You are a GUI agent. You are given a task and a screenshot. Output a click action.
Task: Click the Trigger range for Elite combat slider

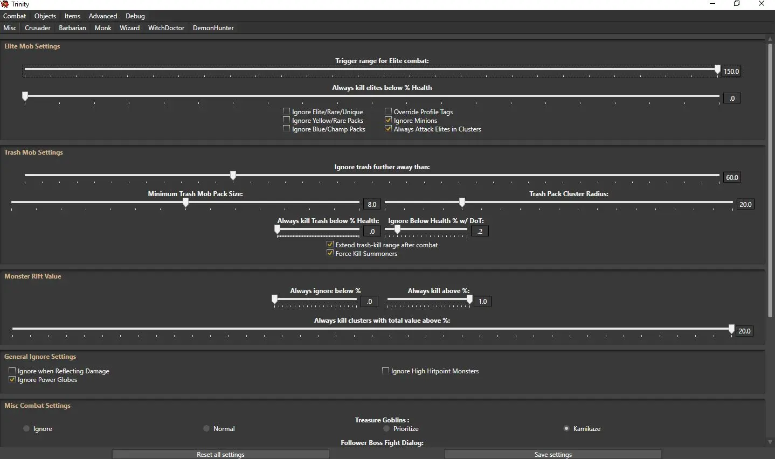371,69
